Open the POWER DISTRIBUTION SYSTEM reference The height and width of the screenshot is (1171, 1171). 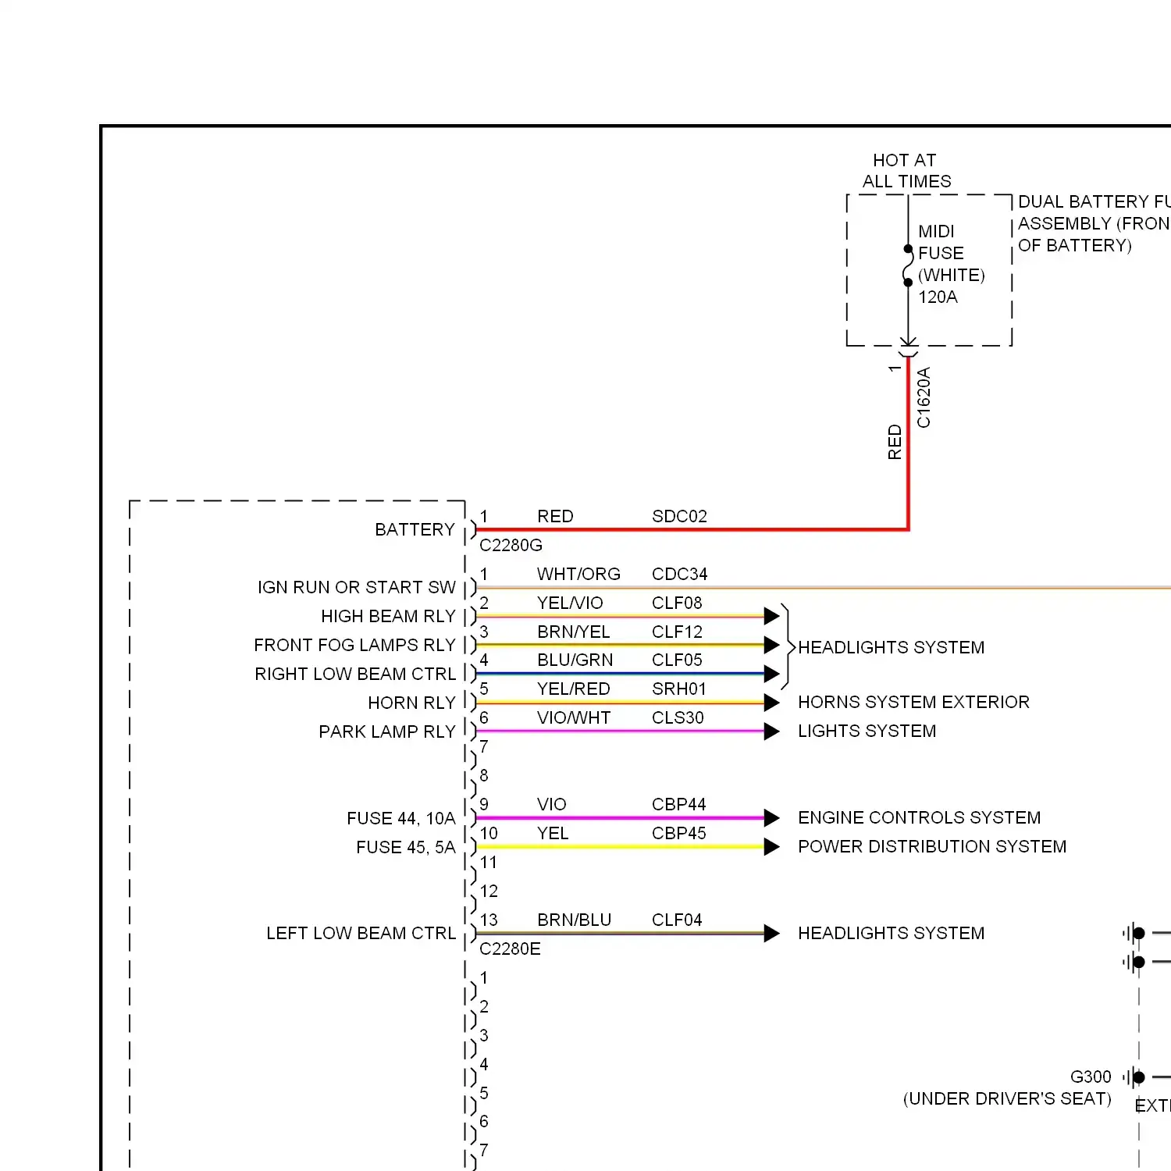pos(932,846)
